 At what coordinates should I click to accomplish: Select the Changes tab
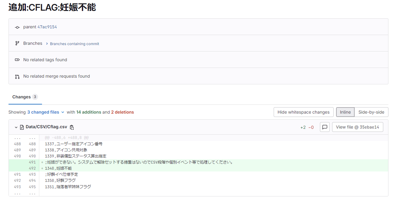click(x=25, y=97)
